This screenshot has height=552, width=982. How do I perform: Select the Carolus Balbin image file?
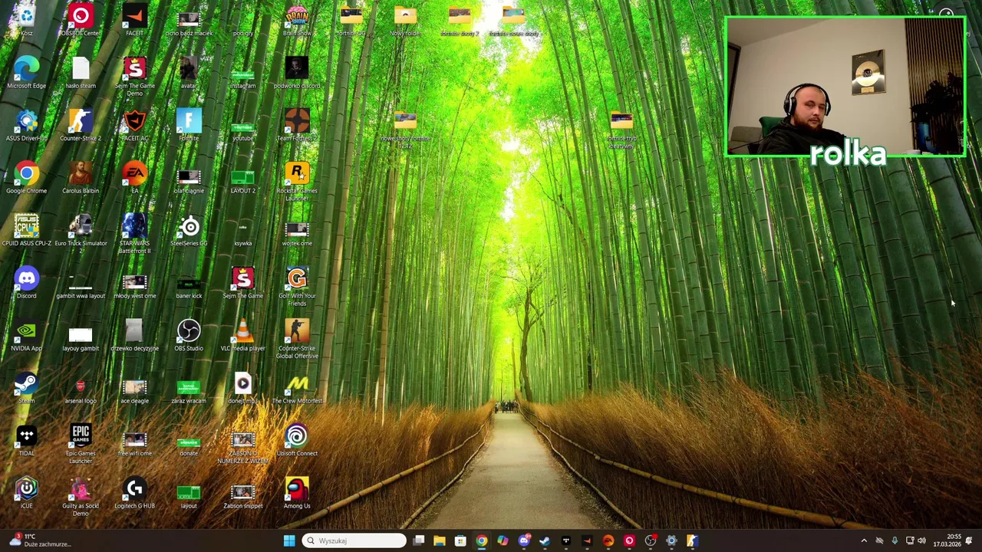[81, 178]
